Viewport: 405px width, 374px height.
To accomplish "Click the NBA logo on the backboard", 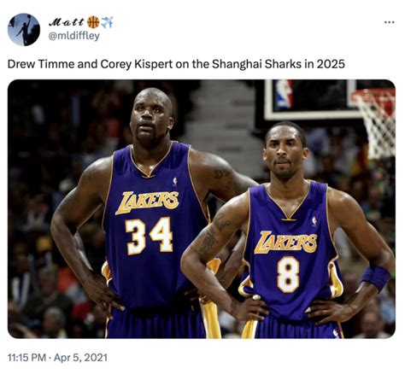I will (x=284, y=95).
